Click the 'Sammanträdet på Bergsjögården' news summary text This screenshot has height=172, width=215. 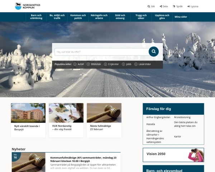coord(83,166)
